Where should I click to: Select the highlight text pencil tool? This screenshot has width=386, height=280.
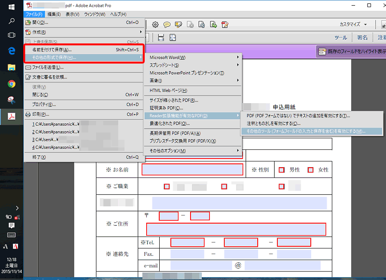[179, 24]
